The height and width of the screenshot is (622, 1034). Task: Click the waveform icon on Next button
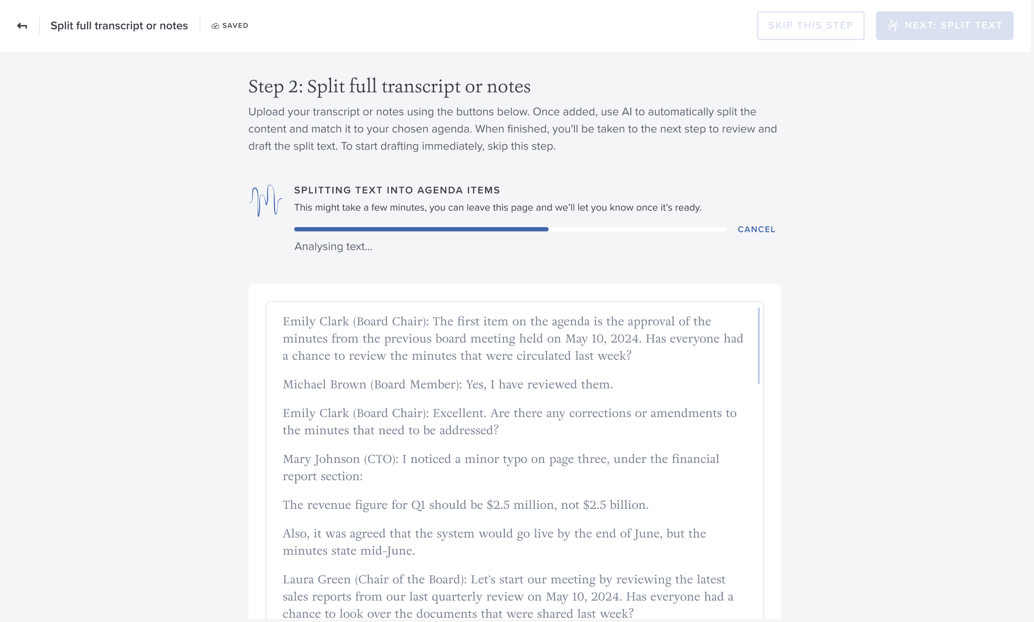point(893,25)
